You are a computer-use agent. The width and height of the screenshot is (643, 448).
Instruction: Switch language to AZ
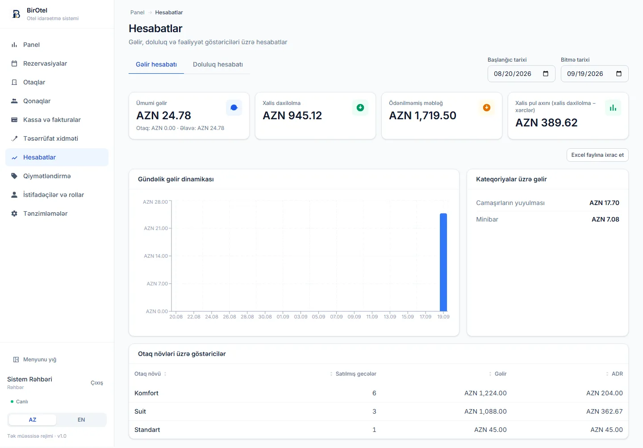[x=33, y=420]
